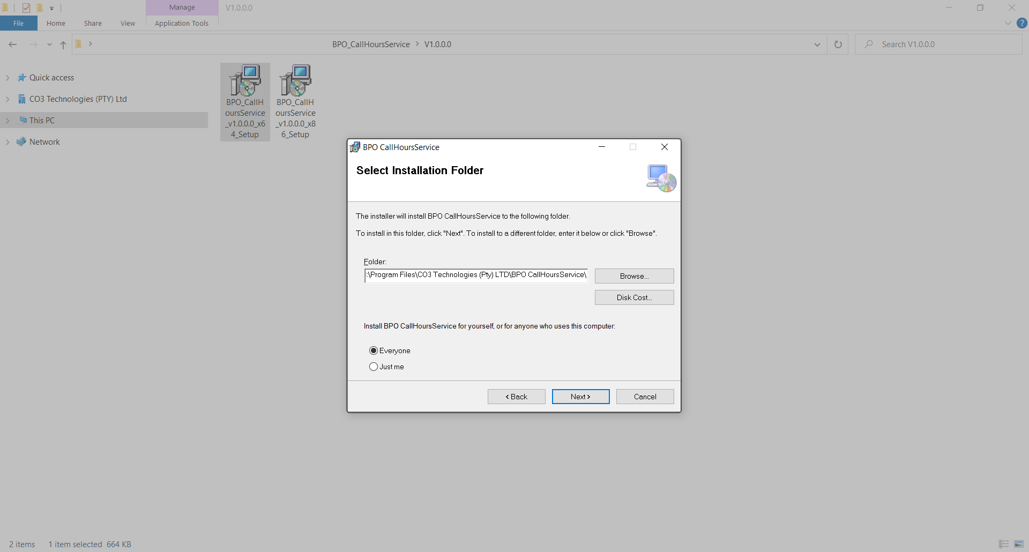The width and height of the screenshot is (1029, 552).
Task: Click the Disk Cost... button
Action: coord(635,297)
